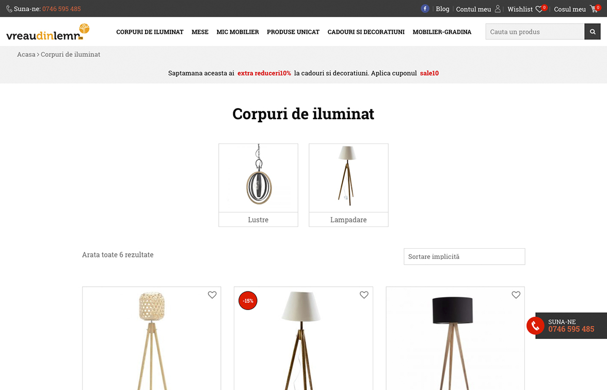The height and width of the screenshot is (390, 607).
Task: Click the Wishlist heart icon in header
Action: pyautogui.click(x=539, y=9)
